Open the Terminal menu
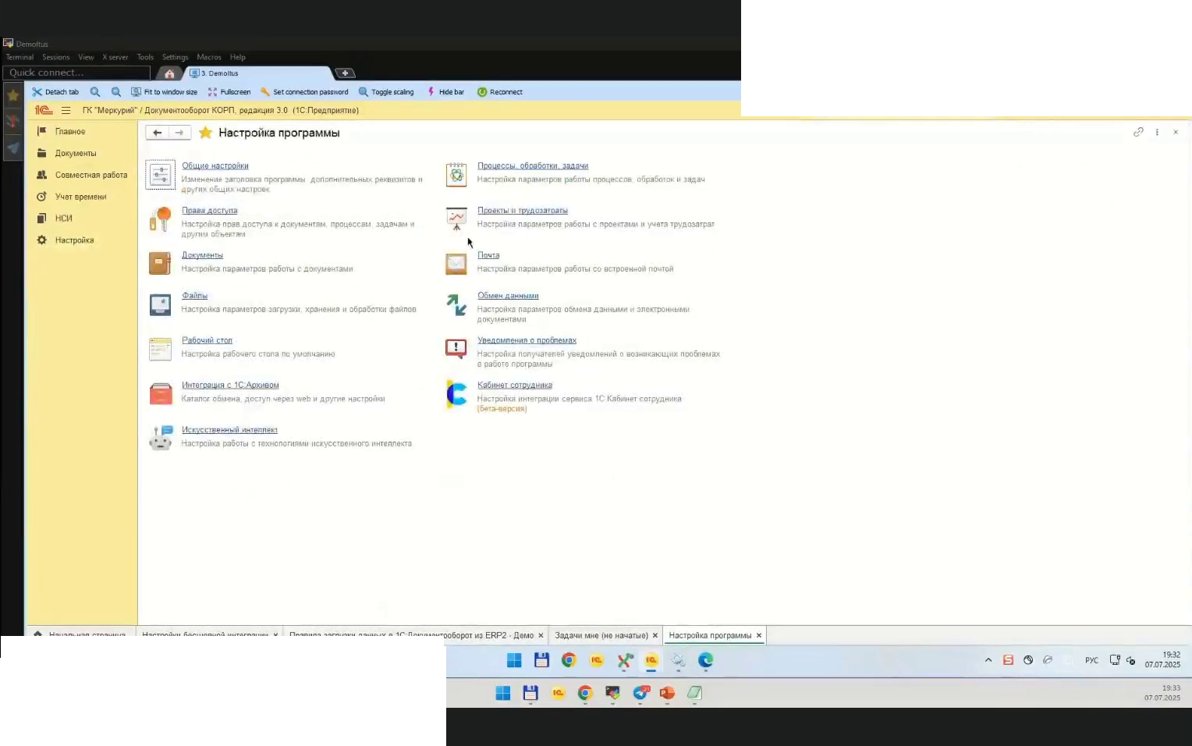This screenshot has height=746, width=1192. (x=20, y=57)
